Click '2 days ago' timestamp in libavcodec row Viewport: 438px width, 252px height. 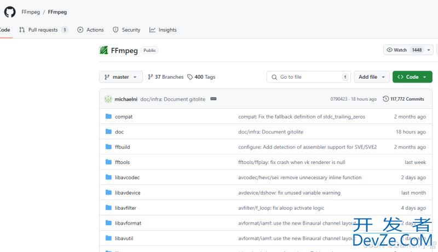click(x=413, y=178)
